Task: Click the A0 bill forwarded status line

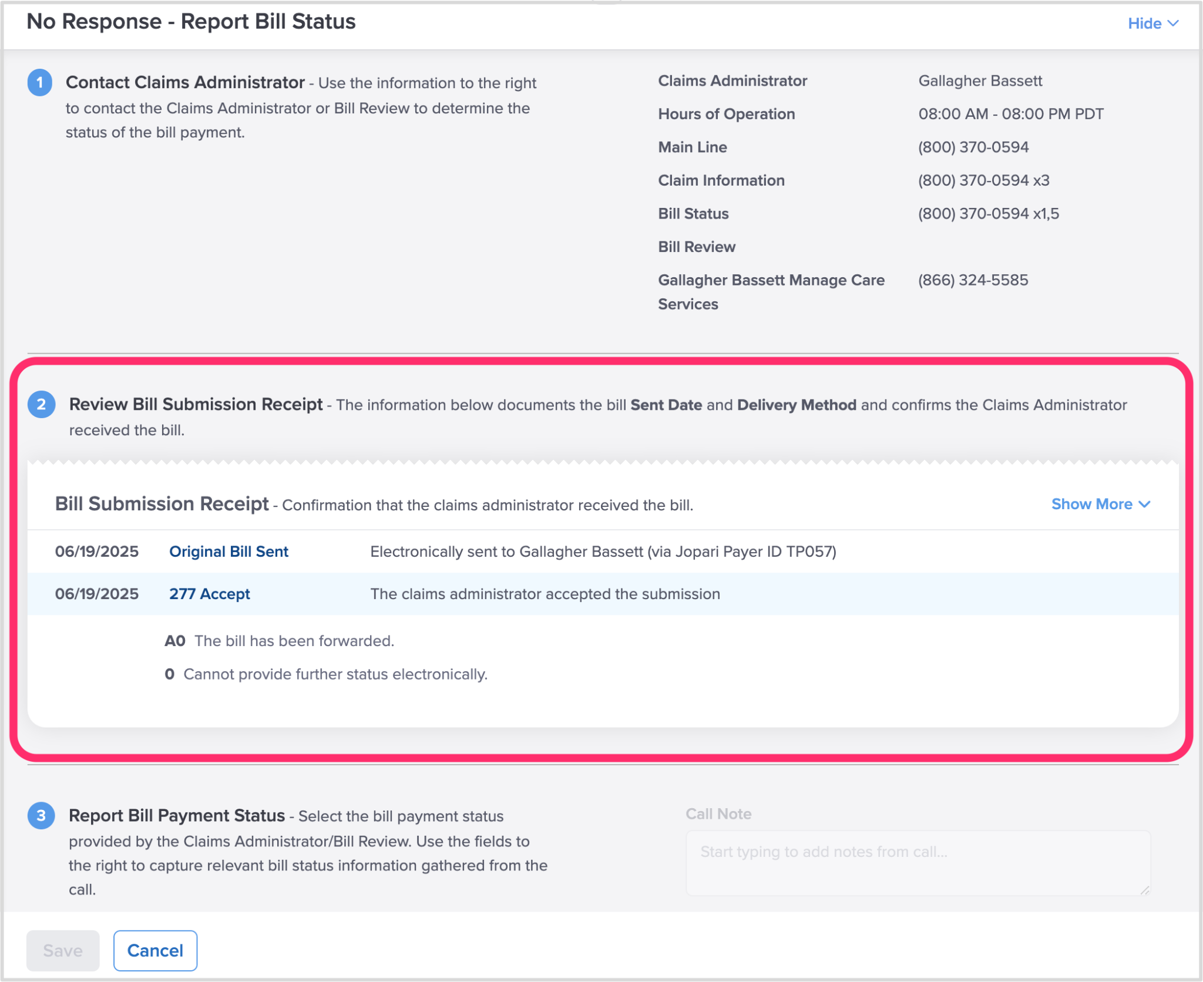Action: click(x=280, y=641)
